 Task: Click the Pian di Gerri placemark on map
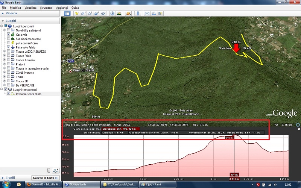70,71
